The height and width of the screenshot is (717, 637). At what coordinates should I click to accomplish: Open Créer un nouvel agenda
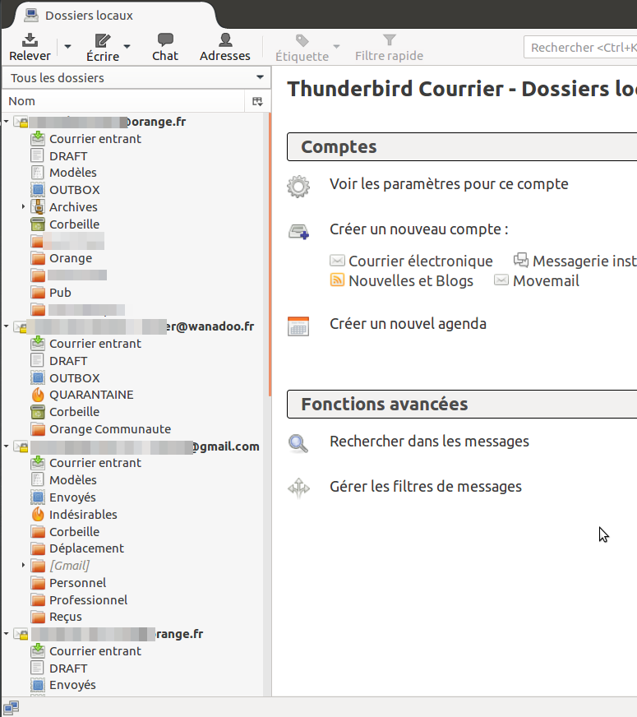pyautogui.click(x=408, y=324)
